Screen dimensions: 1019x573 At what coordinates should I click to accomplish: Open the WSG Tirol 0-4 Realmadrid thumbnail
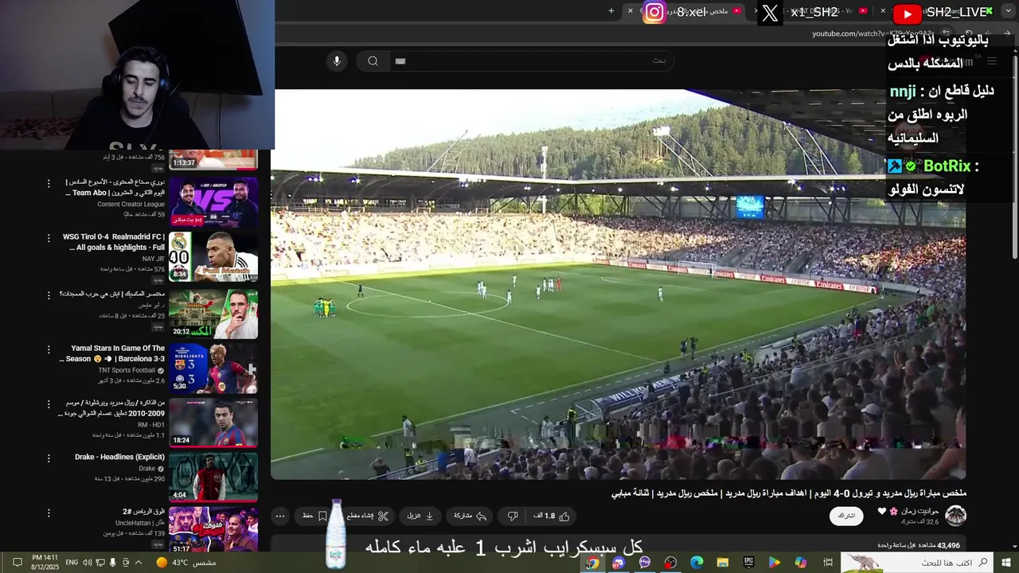tap(213, 256)
